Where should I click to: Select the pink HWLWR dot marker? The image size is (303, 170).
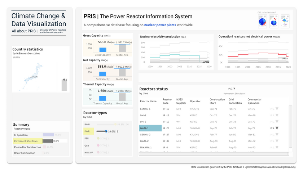(98, 152)
